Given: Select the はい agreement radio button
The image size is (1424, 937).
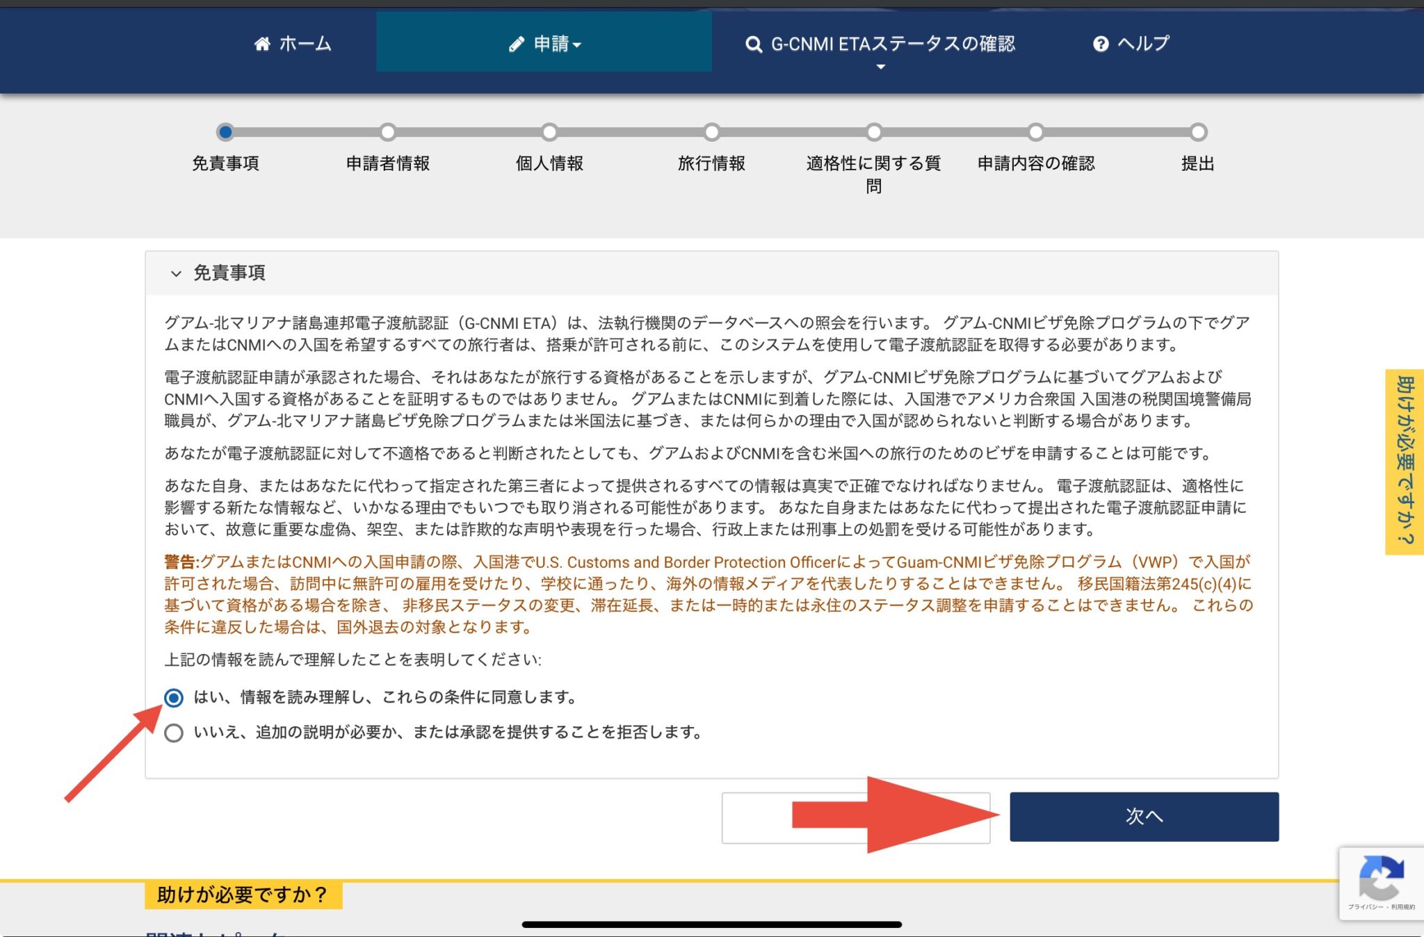Looking at the screenshot, I should tap(175, 697).
